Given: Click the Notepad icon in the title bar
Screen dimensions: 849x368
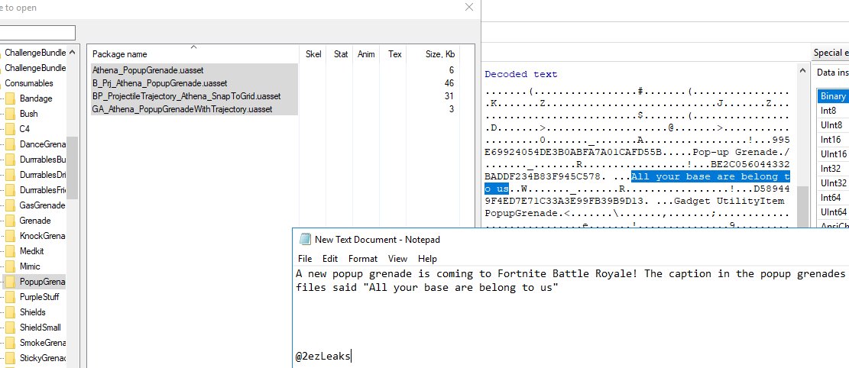Looking at the screenshot, I should tap(306, 239).
